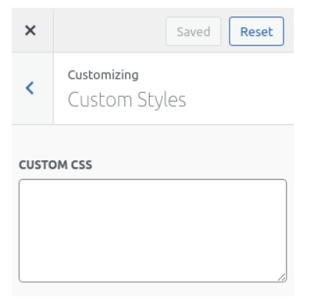The image size is (311, 304).
Task: Place cursor in the empty CSS box
Action: (153, 231)
